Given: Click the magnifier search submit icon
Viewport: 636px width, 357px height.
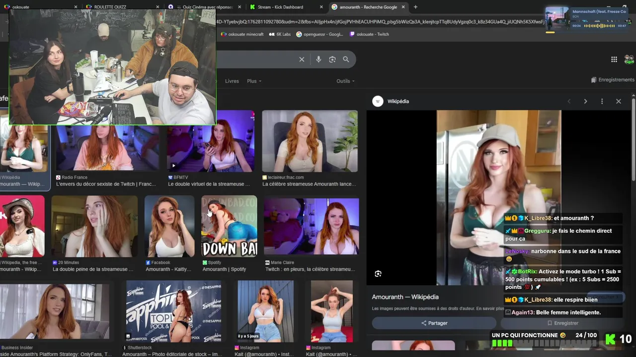Looking at the screenshot, I should [x=346, y=59].
